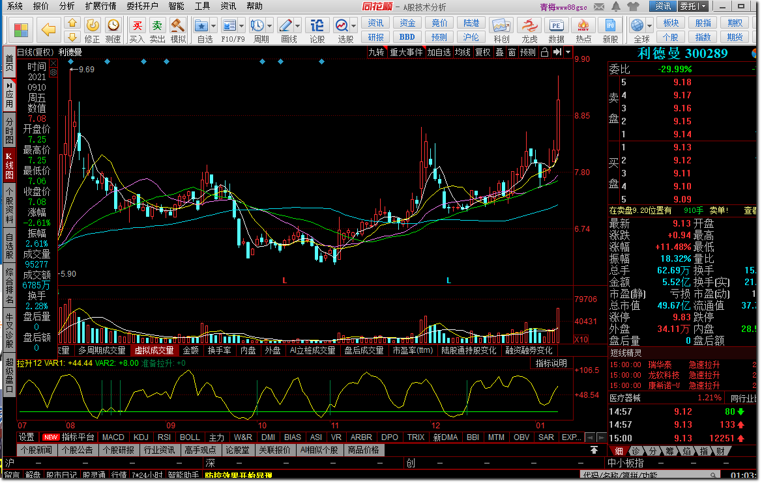
Task: Expand the 周期 dropdown arrow
Action: (270, 26)
